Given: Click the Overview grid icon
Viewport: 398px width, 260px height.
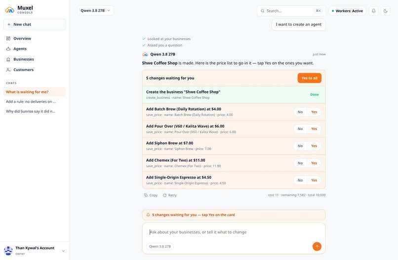Looking at the screenshot, I should (x=8, y=39).
